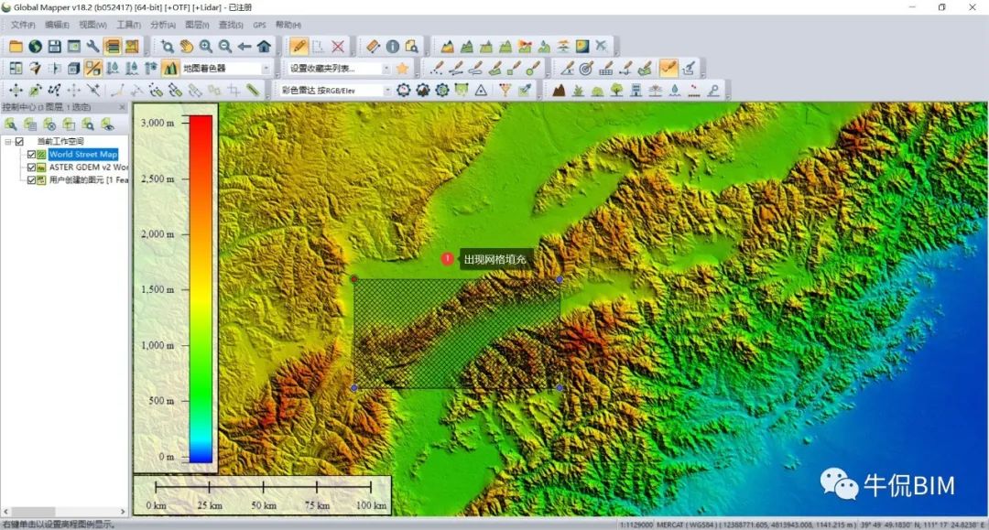Uncheck the current workspace checkbox
Screen dimensions: 989x530
click(19, 141)
